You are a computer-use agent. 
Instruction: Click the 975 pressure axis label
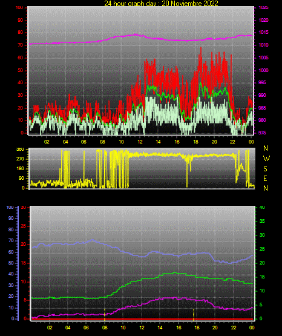pos(262,133)
